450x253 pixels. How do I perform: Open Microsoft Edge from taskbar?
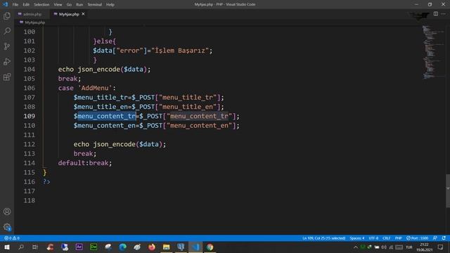[x=123, y=247]
